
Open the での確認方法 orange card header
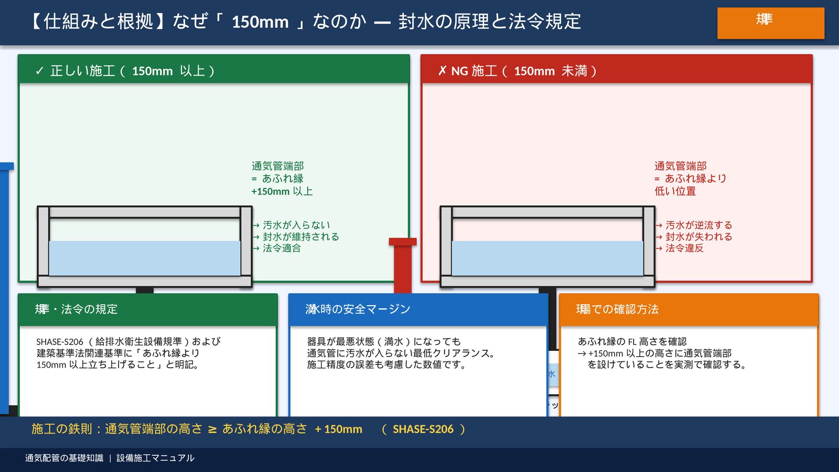tap(689, 309)
